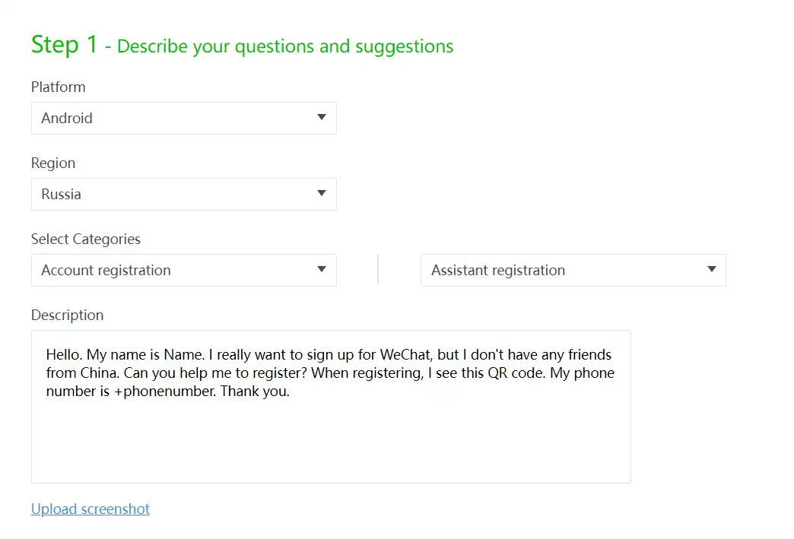Screen dimensions: 794x539
Task: Click the 'Platform' field label
Action: coord(58,87)
